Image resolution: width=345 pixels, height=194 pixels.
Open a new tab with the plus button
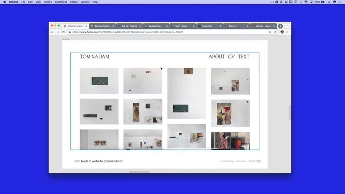pyautogui.click(x=280, y=26)
